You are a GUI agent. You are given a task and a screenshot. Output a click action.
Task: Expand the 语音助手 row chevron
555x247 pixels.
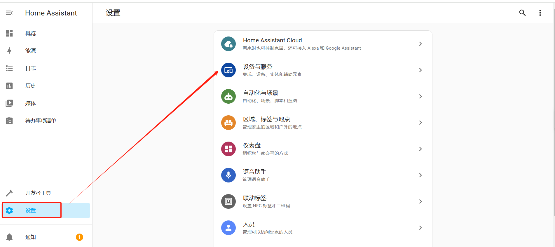pos(420,175)
